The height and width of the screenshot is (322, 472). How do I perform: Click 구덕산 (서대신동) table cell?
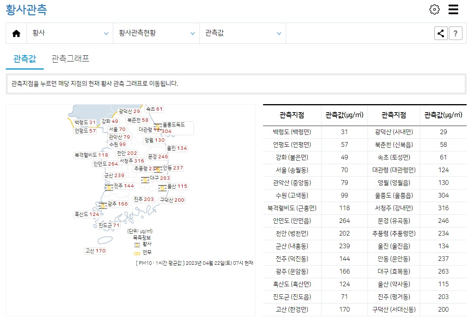click(x=394, y=309)
